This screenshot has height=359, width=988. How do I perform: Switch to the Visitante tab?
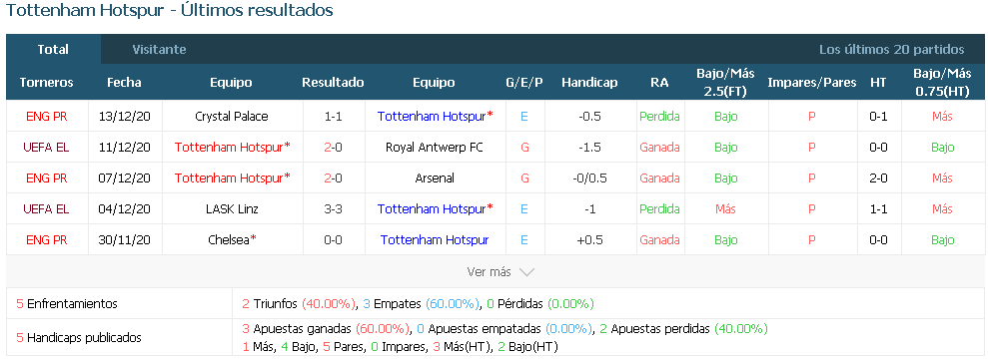click(x=159, y=50)
